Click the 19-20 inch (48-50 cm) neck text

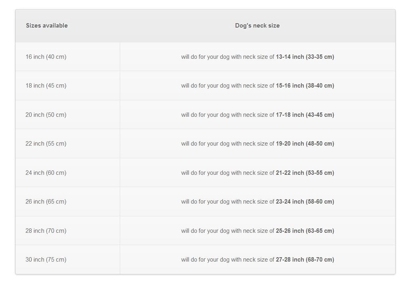[305, 144]
